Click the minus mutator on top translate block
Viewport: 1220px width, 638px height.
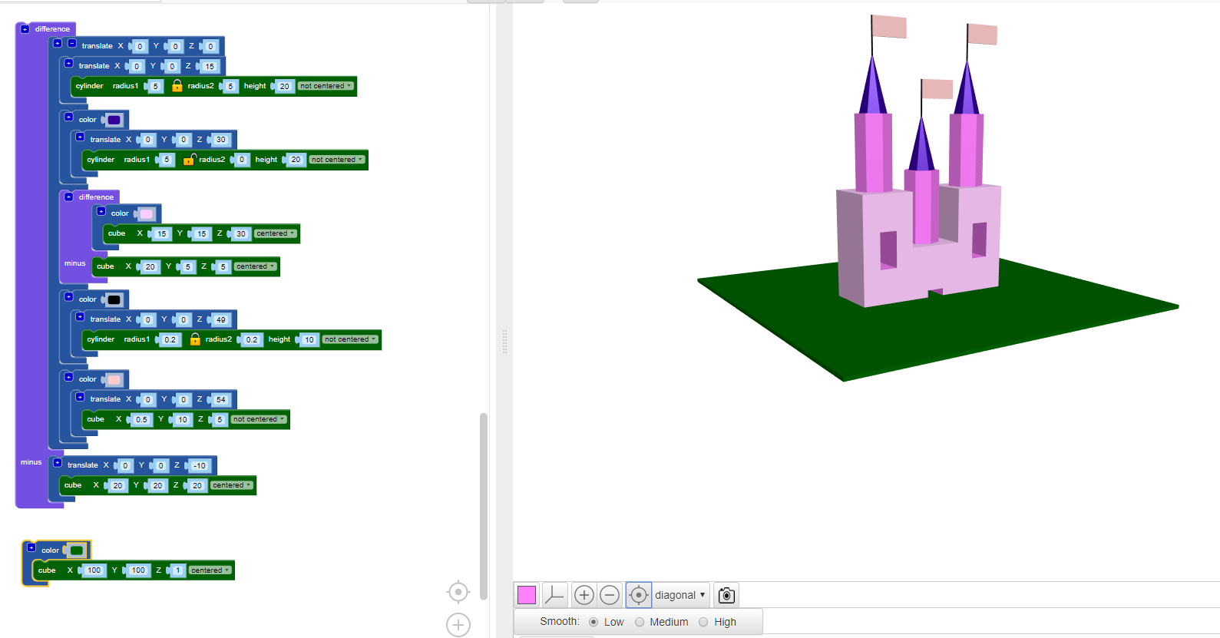point(72,44)
